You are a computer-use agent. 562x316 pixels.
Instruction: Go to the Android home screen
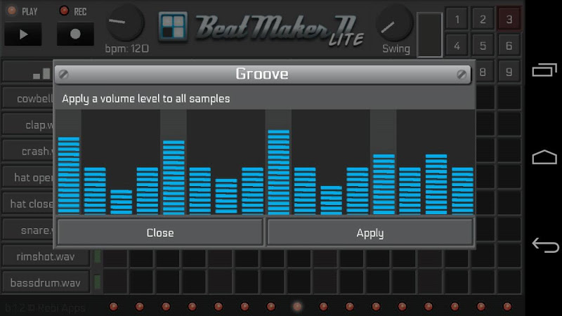tap(544, 157)
